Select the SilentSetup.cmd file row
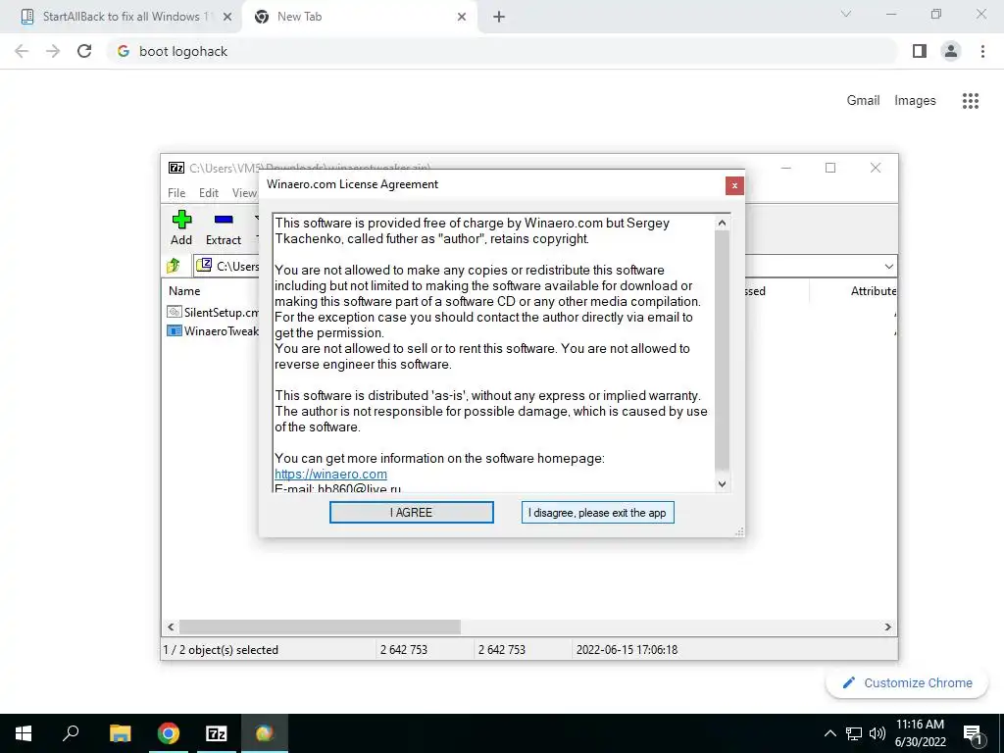Image resolution: width=1004 pixels, height=753 pixels. (212, 312)
